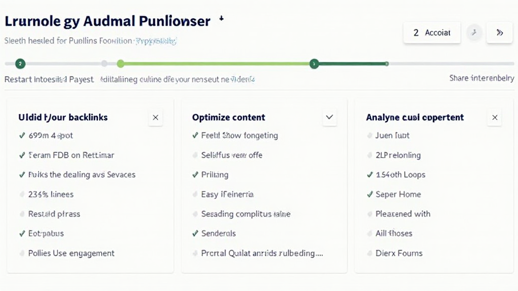The image size is (518, 291).
Task: Click the 'Share interenbelry' link
Action: (481, 78)
